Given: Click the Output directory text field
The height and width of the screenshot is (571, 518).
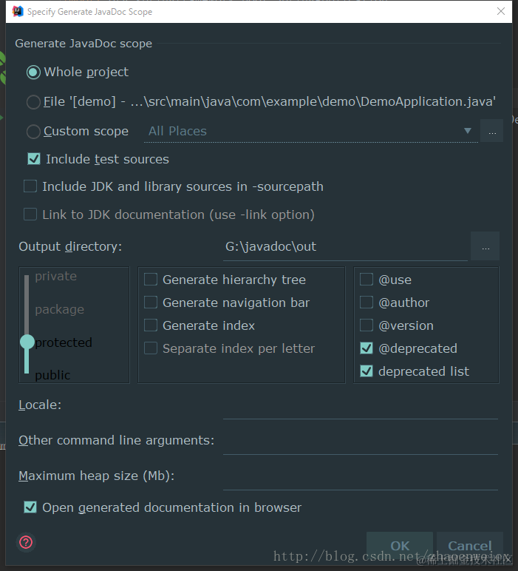Looking at the screenshot, I should (345, 246).
